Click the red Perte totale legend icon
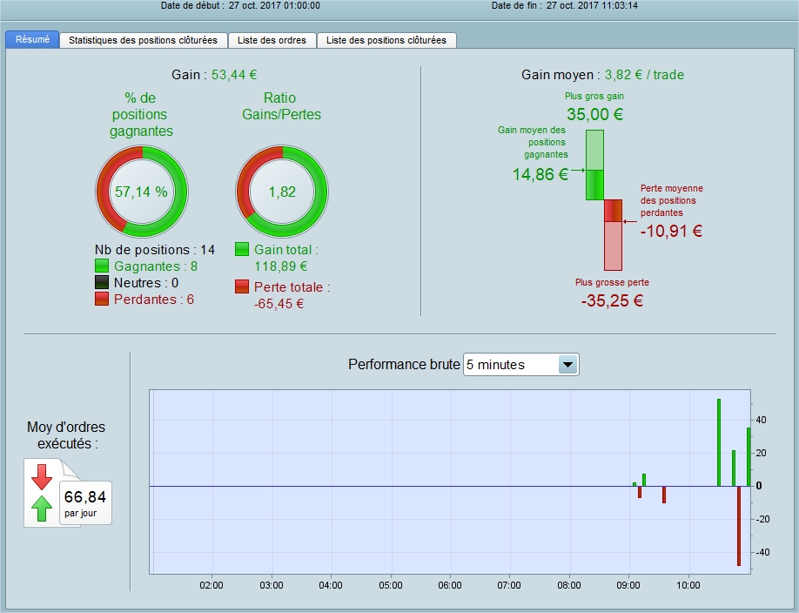This screenshot has width=799, height=613. pos(242,286)
